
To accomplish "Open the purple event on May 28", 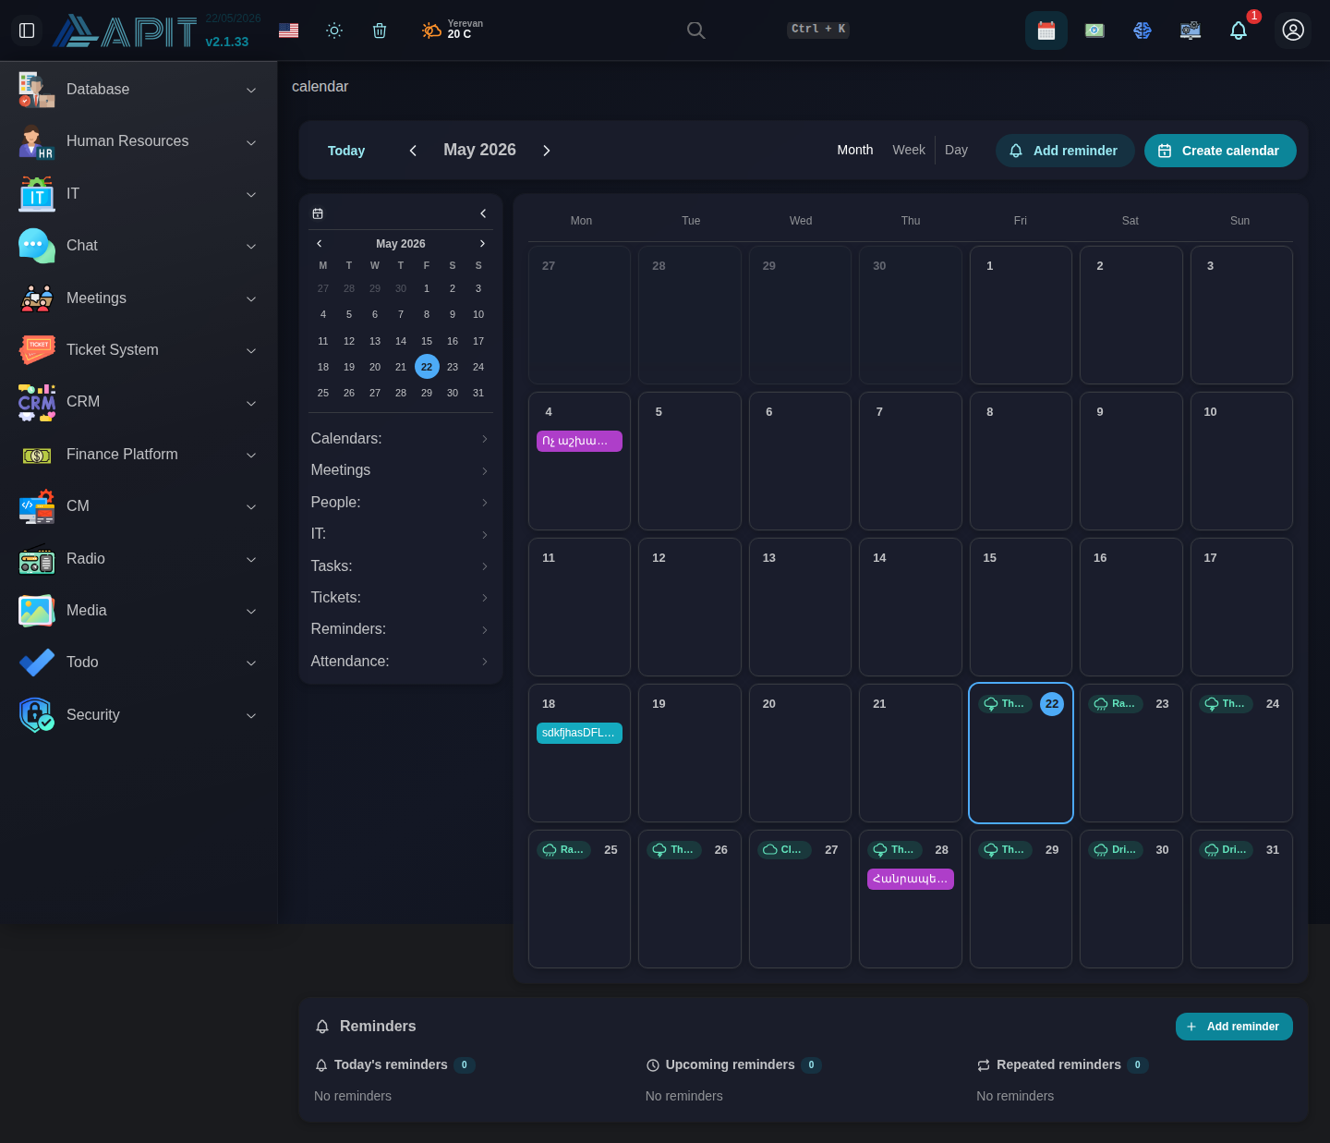I will point(911,879).
